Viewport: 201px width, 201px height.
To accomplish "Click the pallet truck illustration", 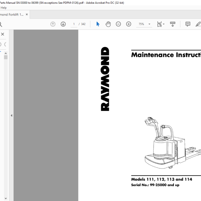I will click(x=173, y=143).
